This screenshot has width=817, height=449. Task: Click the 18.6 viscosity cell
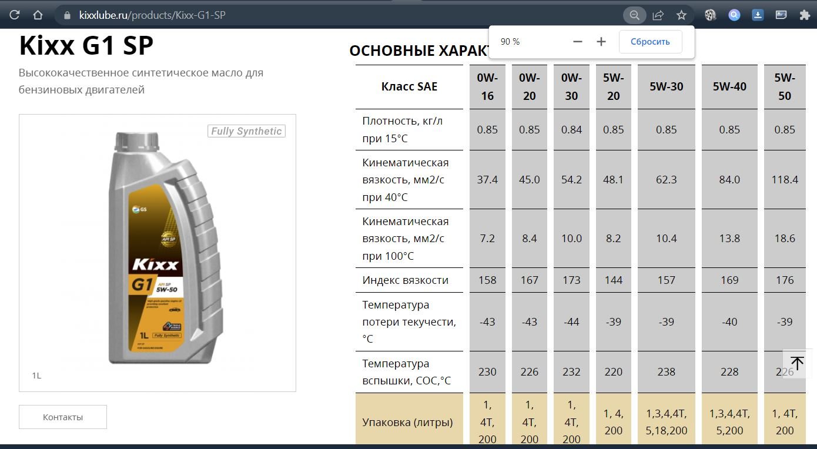coord(785,239)
